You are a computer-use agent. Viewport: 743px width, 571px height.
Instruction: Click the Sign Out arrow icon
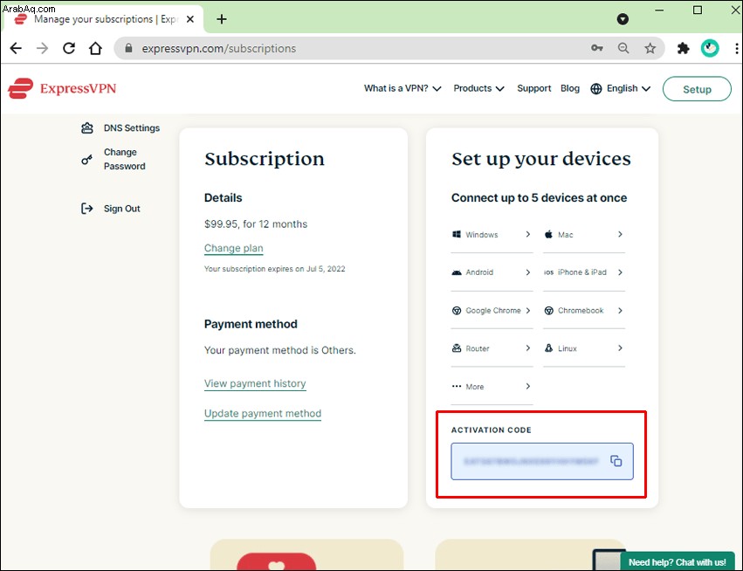(86, 209)
